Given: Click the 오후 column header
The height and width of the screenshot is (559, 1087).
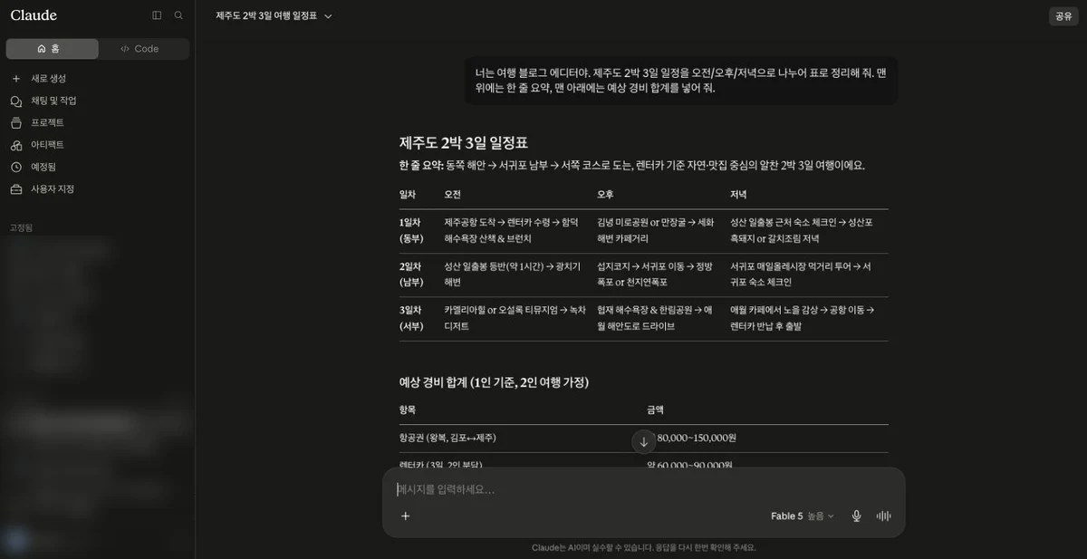Looking at the screenshot, I should tap(605, 195).
